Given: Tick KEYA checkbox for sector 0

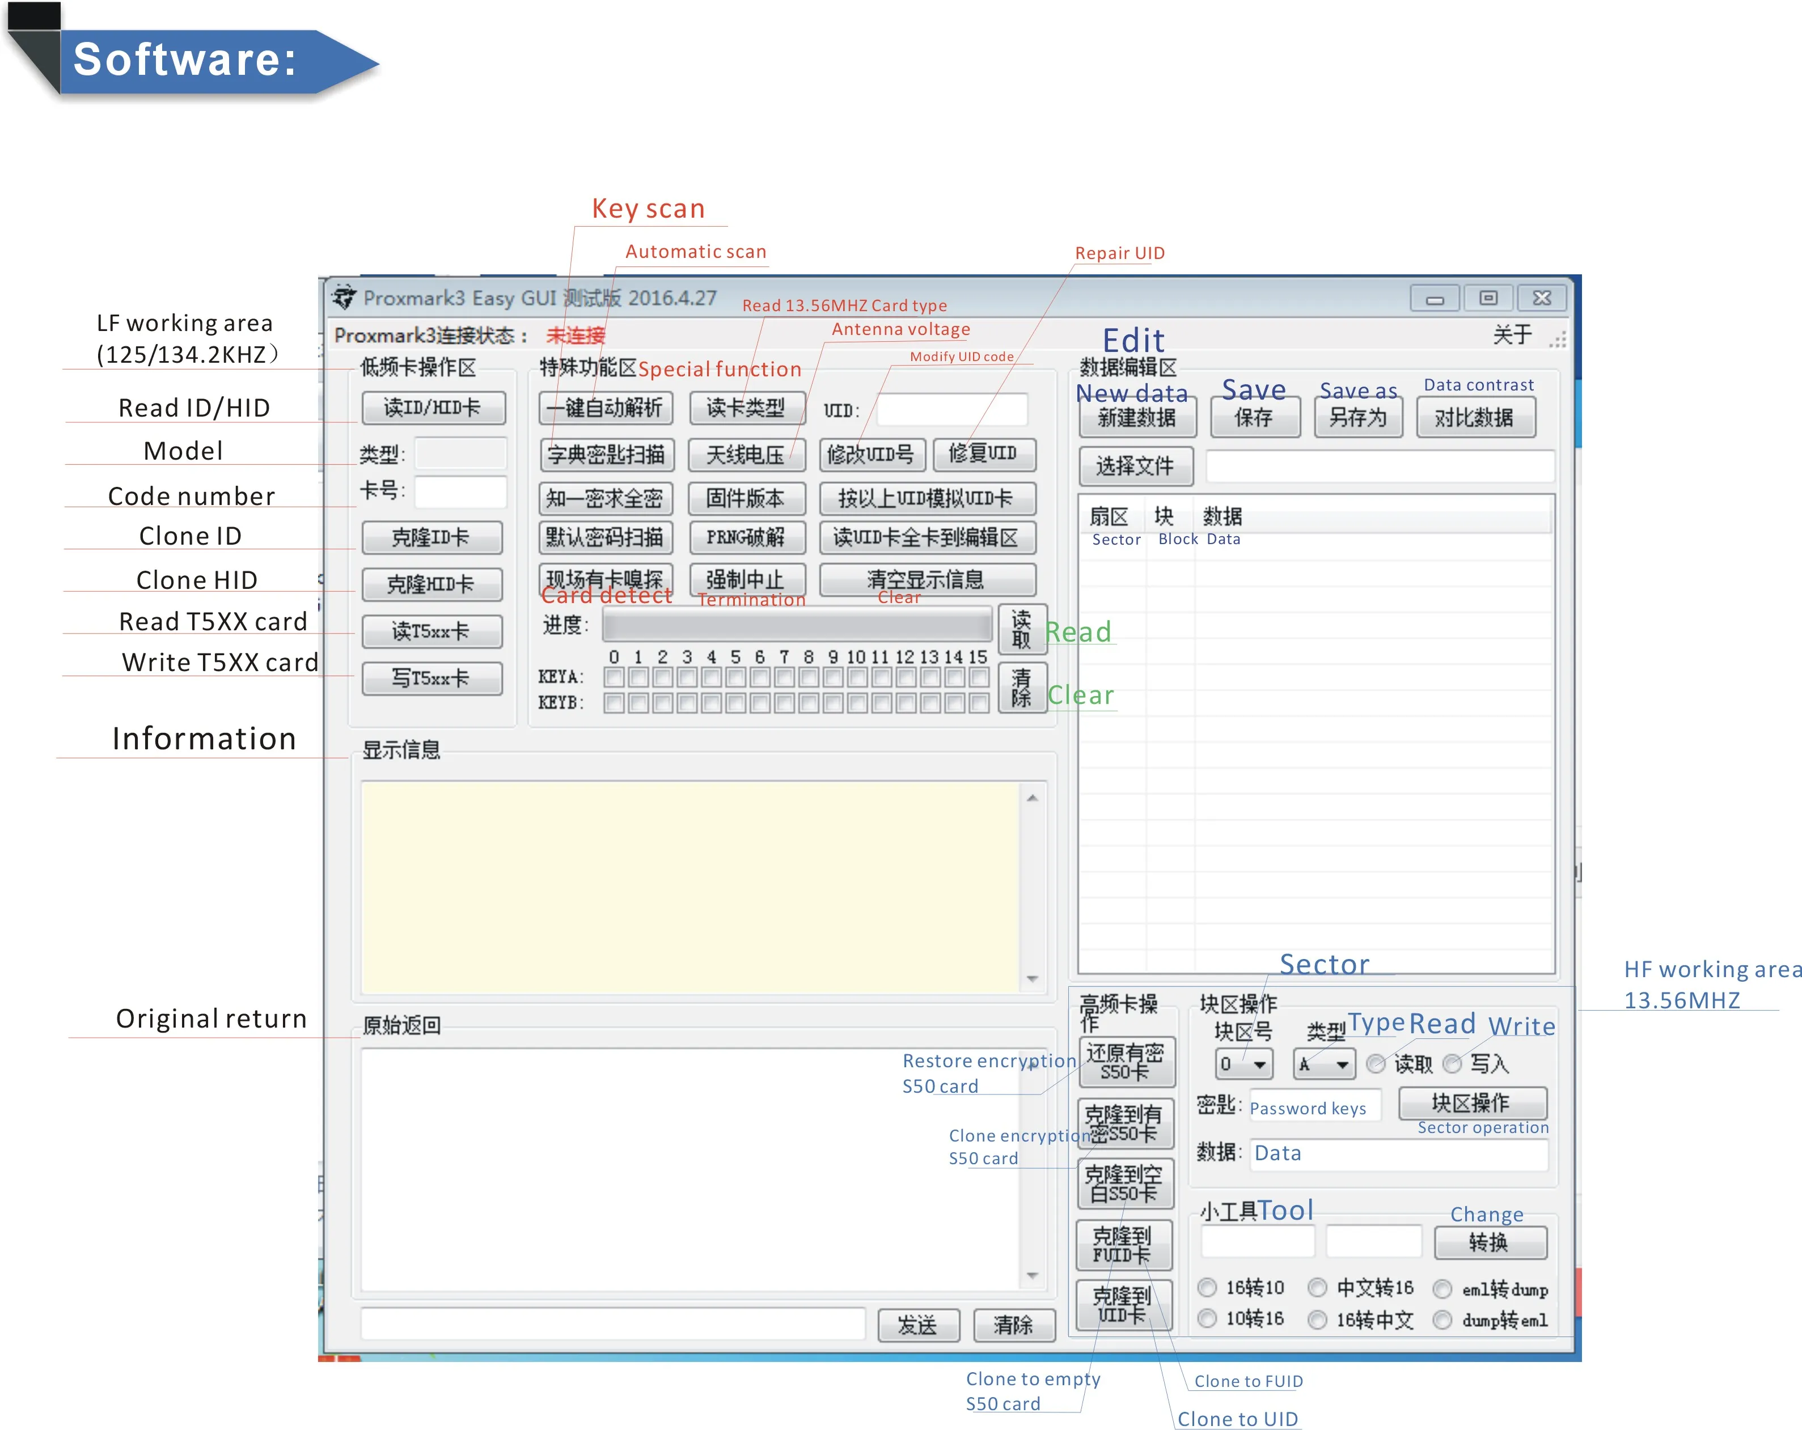Looking at the screenshot, I should click(x=614, y=677).
